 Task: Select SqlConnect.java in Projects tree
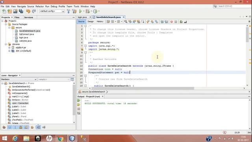(x=26, y=34)
